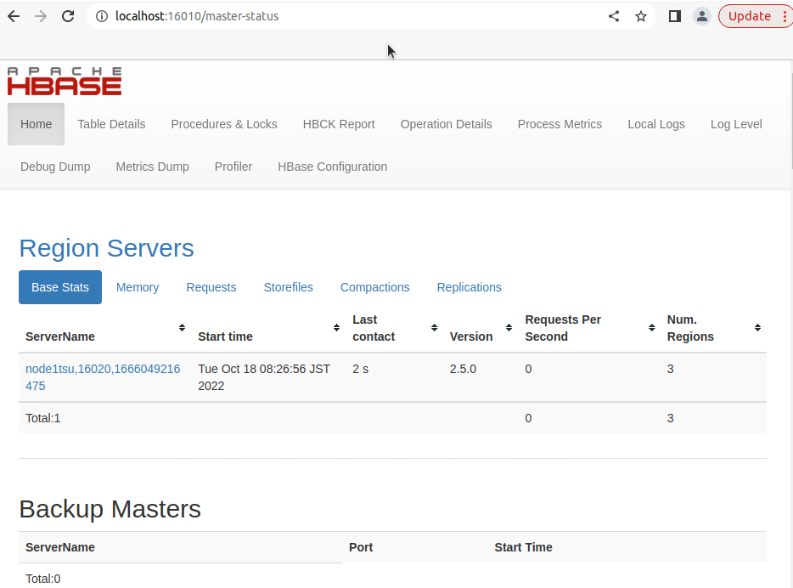Sort table by ServerName column arrows
This screenshot has height=588, width=793.
[182, 328]
